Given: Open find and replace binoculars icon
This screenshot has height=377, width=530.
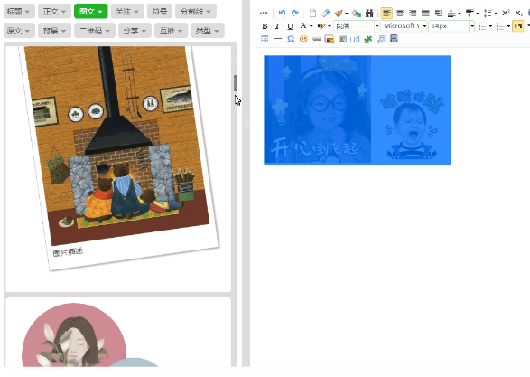Looking at the screenshot, I should tap(369, 14).
